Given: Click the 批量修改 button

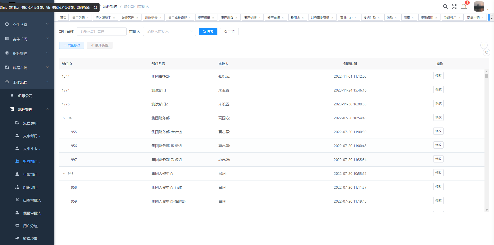Looking at the screenshot, I should point(72,45).
